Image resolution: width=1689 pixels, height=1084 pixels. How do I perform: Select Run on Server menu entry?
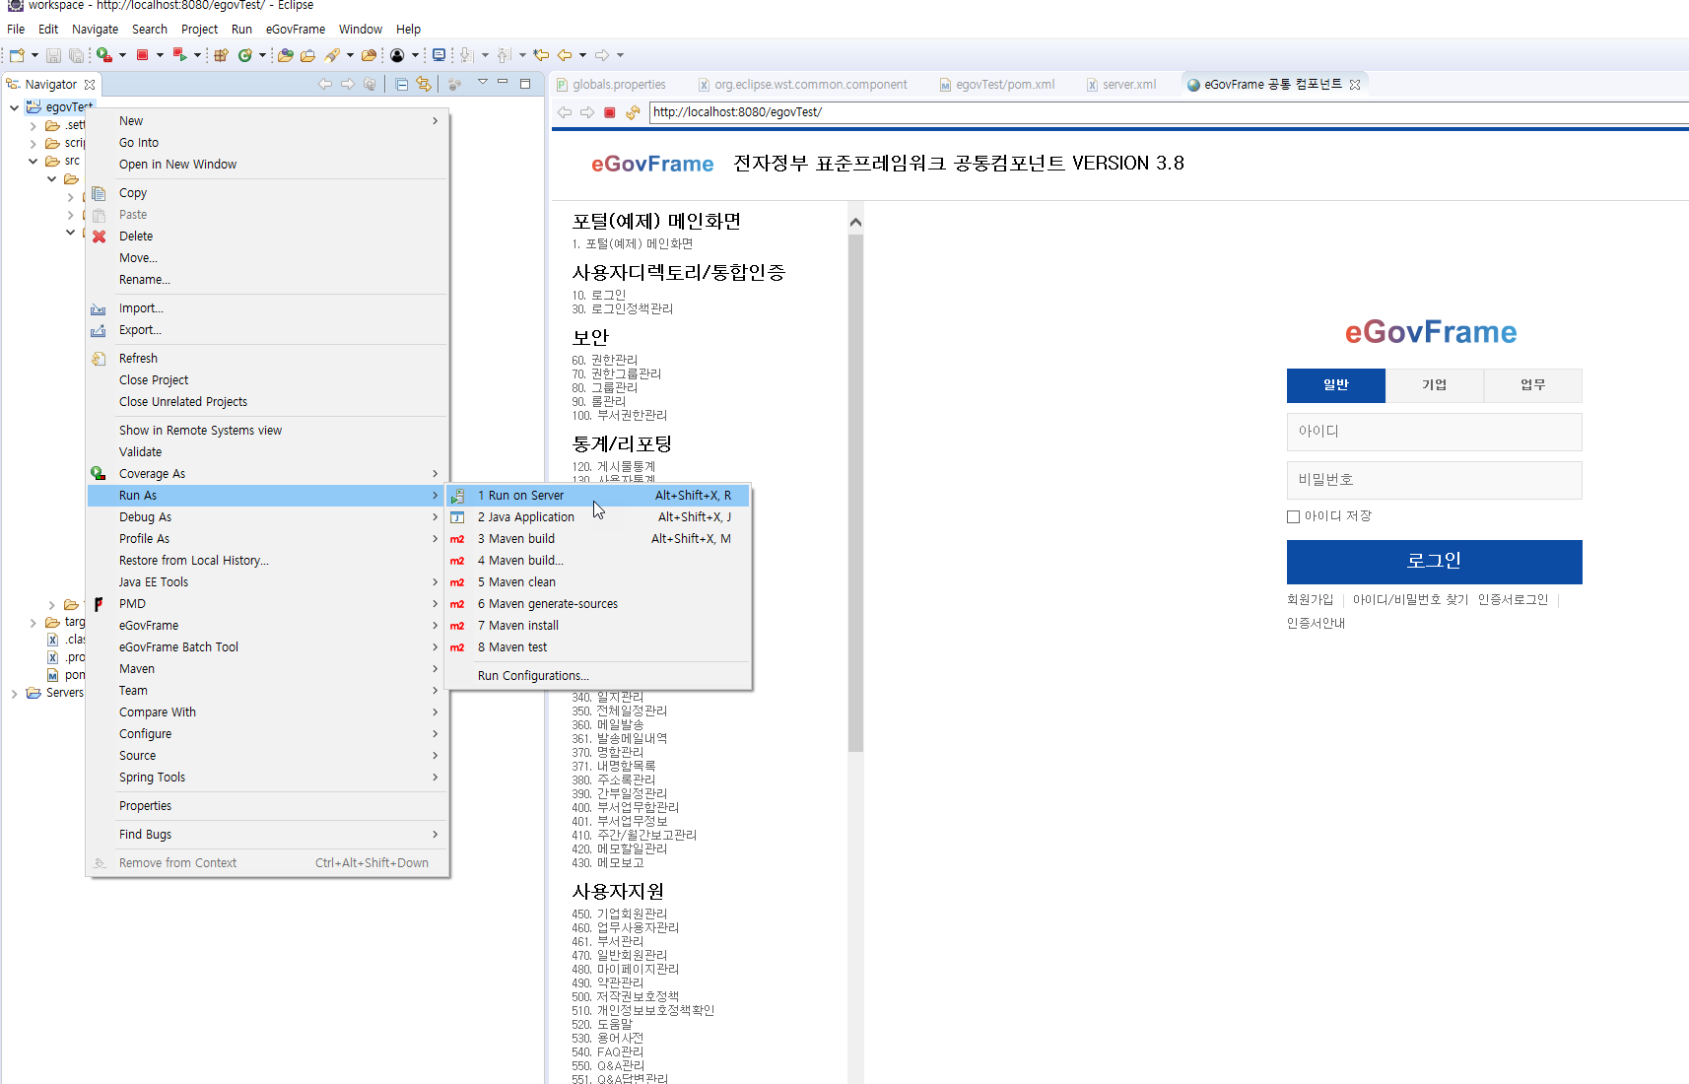pyautogui.click(x=598, y=496)
